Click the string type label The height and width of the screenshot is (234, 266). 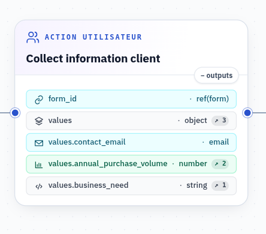pyautogui.click(x=197, y=185)
